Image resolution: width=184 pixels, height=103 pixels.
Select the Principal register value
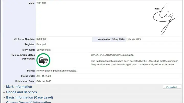pyautogui.click(x=41, y=44)
